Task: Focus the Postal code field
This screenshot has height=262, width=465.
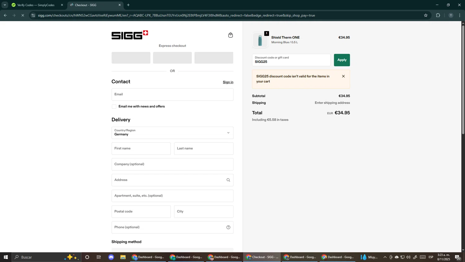Action: (141, 212)
